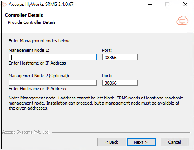Screen dimensions: 194x150
Task: Click the 'Management Node 2 (Optional):' label
Action: coord(39,76)
